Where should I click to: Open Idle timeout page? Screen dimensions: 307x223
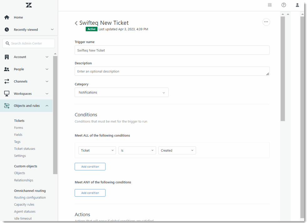tap(23, 219)
